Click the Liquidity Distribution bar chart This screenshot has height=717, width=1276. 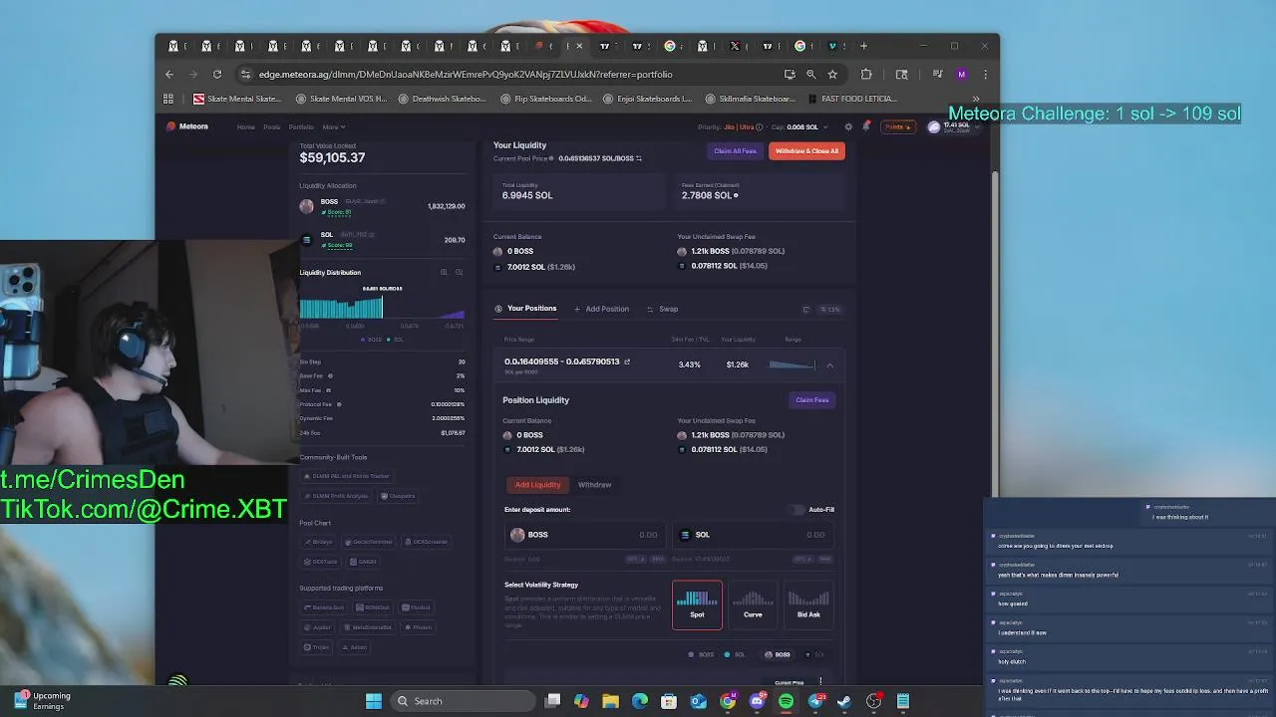[x=382, y=305]
